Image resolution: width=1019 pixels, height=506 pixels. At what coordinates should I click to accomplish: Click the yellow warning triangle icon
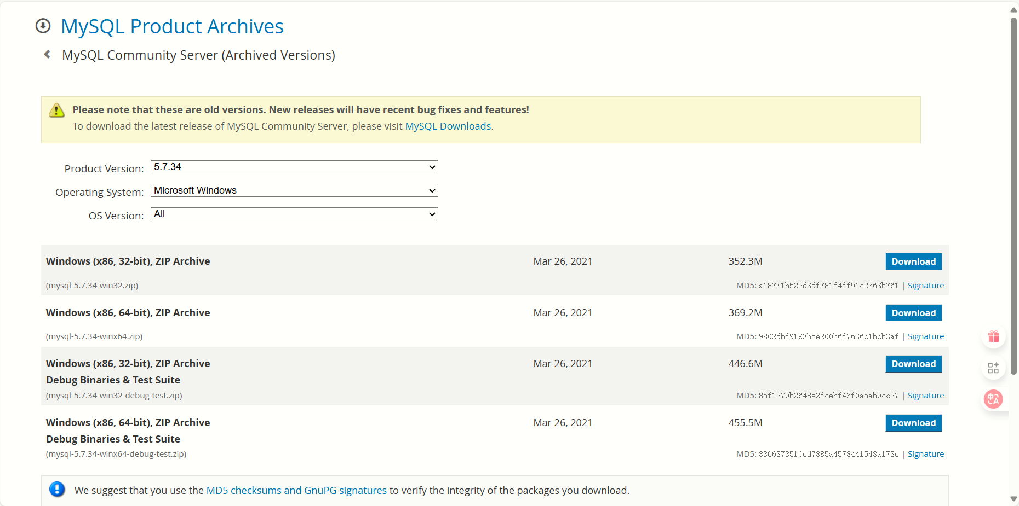tap(56, 110)
